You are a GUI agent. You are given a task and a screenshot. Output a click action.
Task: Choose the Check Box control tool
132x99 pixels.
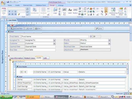(x=85, y=11)
